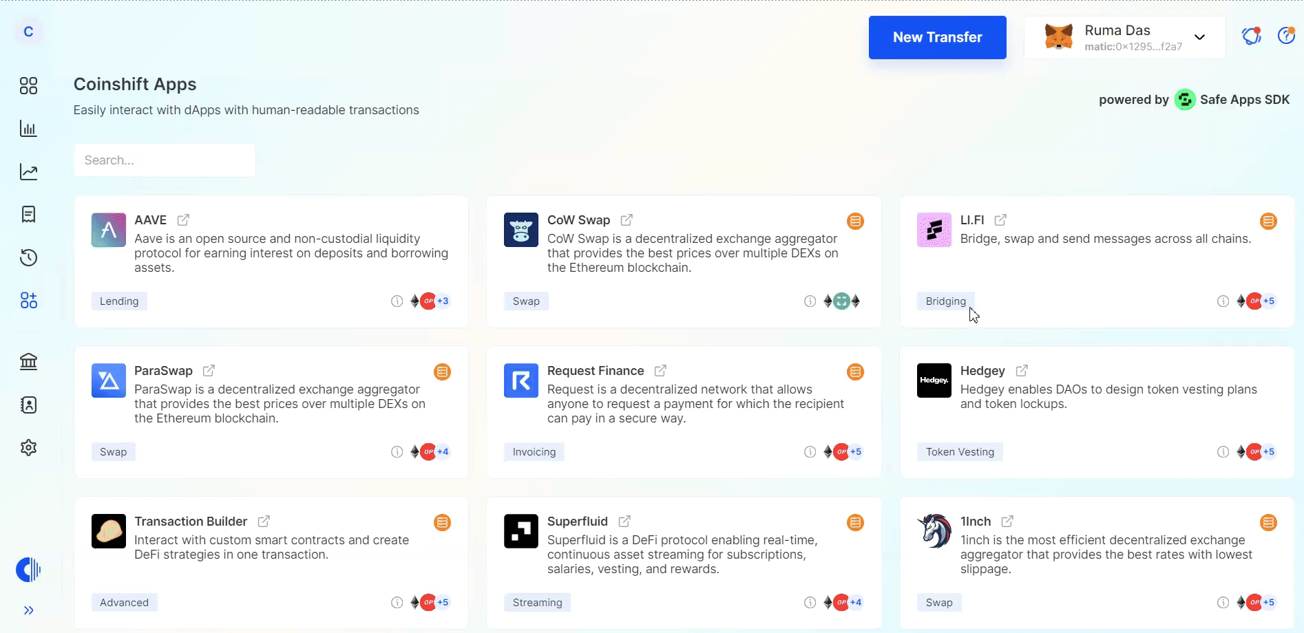Open the dashboard grid icon in sidebar
Viewport: 1304px width, 633px height.
tap(28, 86)
